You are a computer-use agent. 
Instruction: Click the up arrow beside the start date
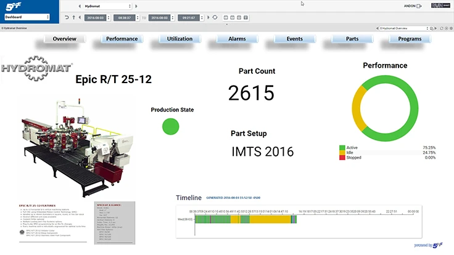tap(75, 18)
